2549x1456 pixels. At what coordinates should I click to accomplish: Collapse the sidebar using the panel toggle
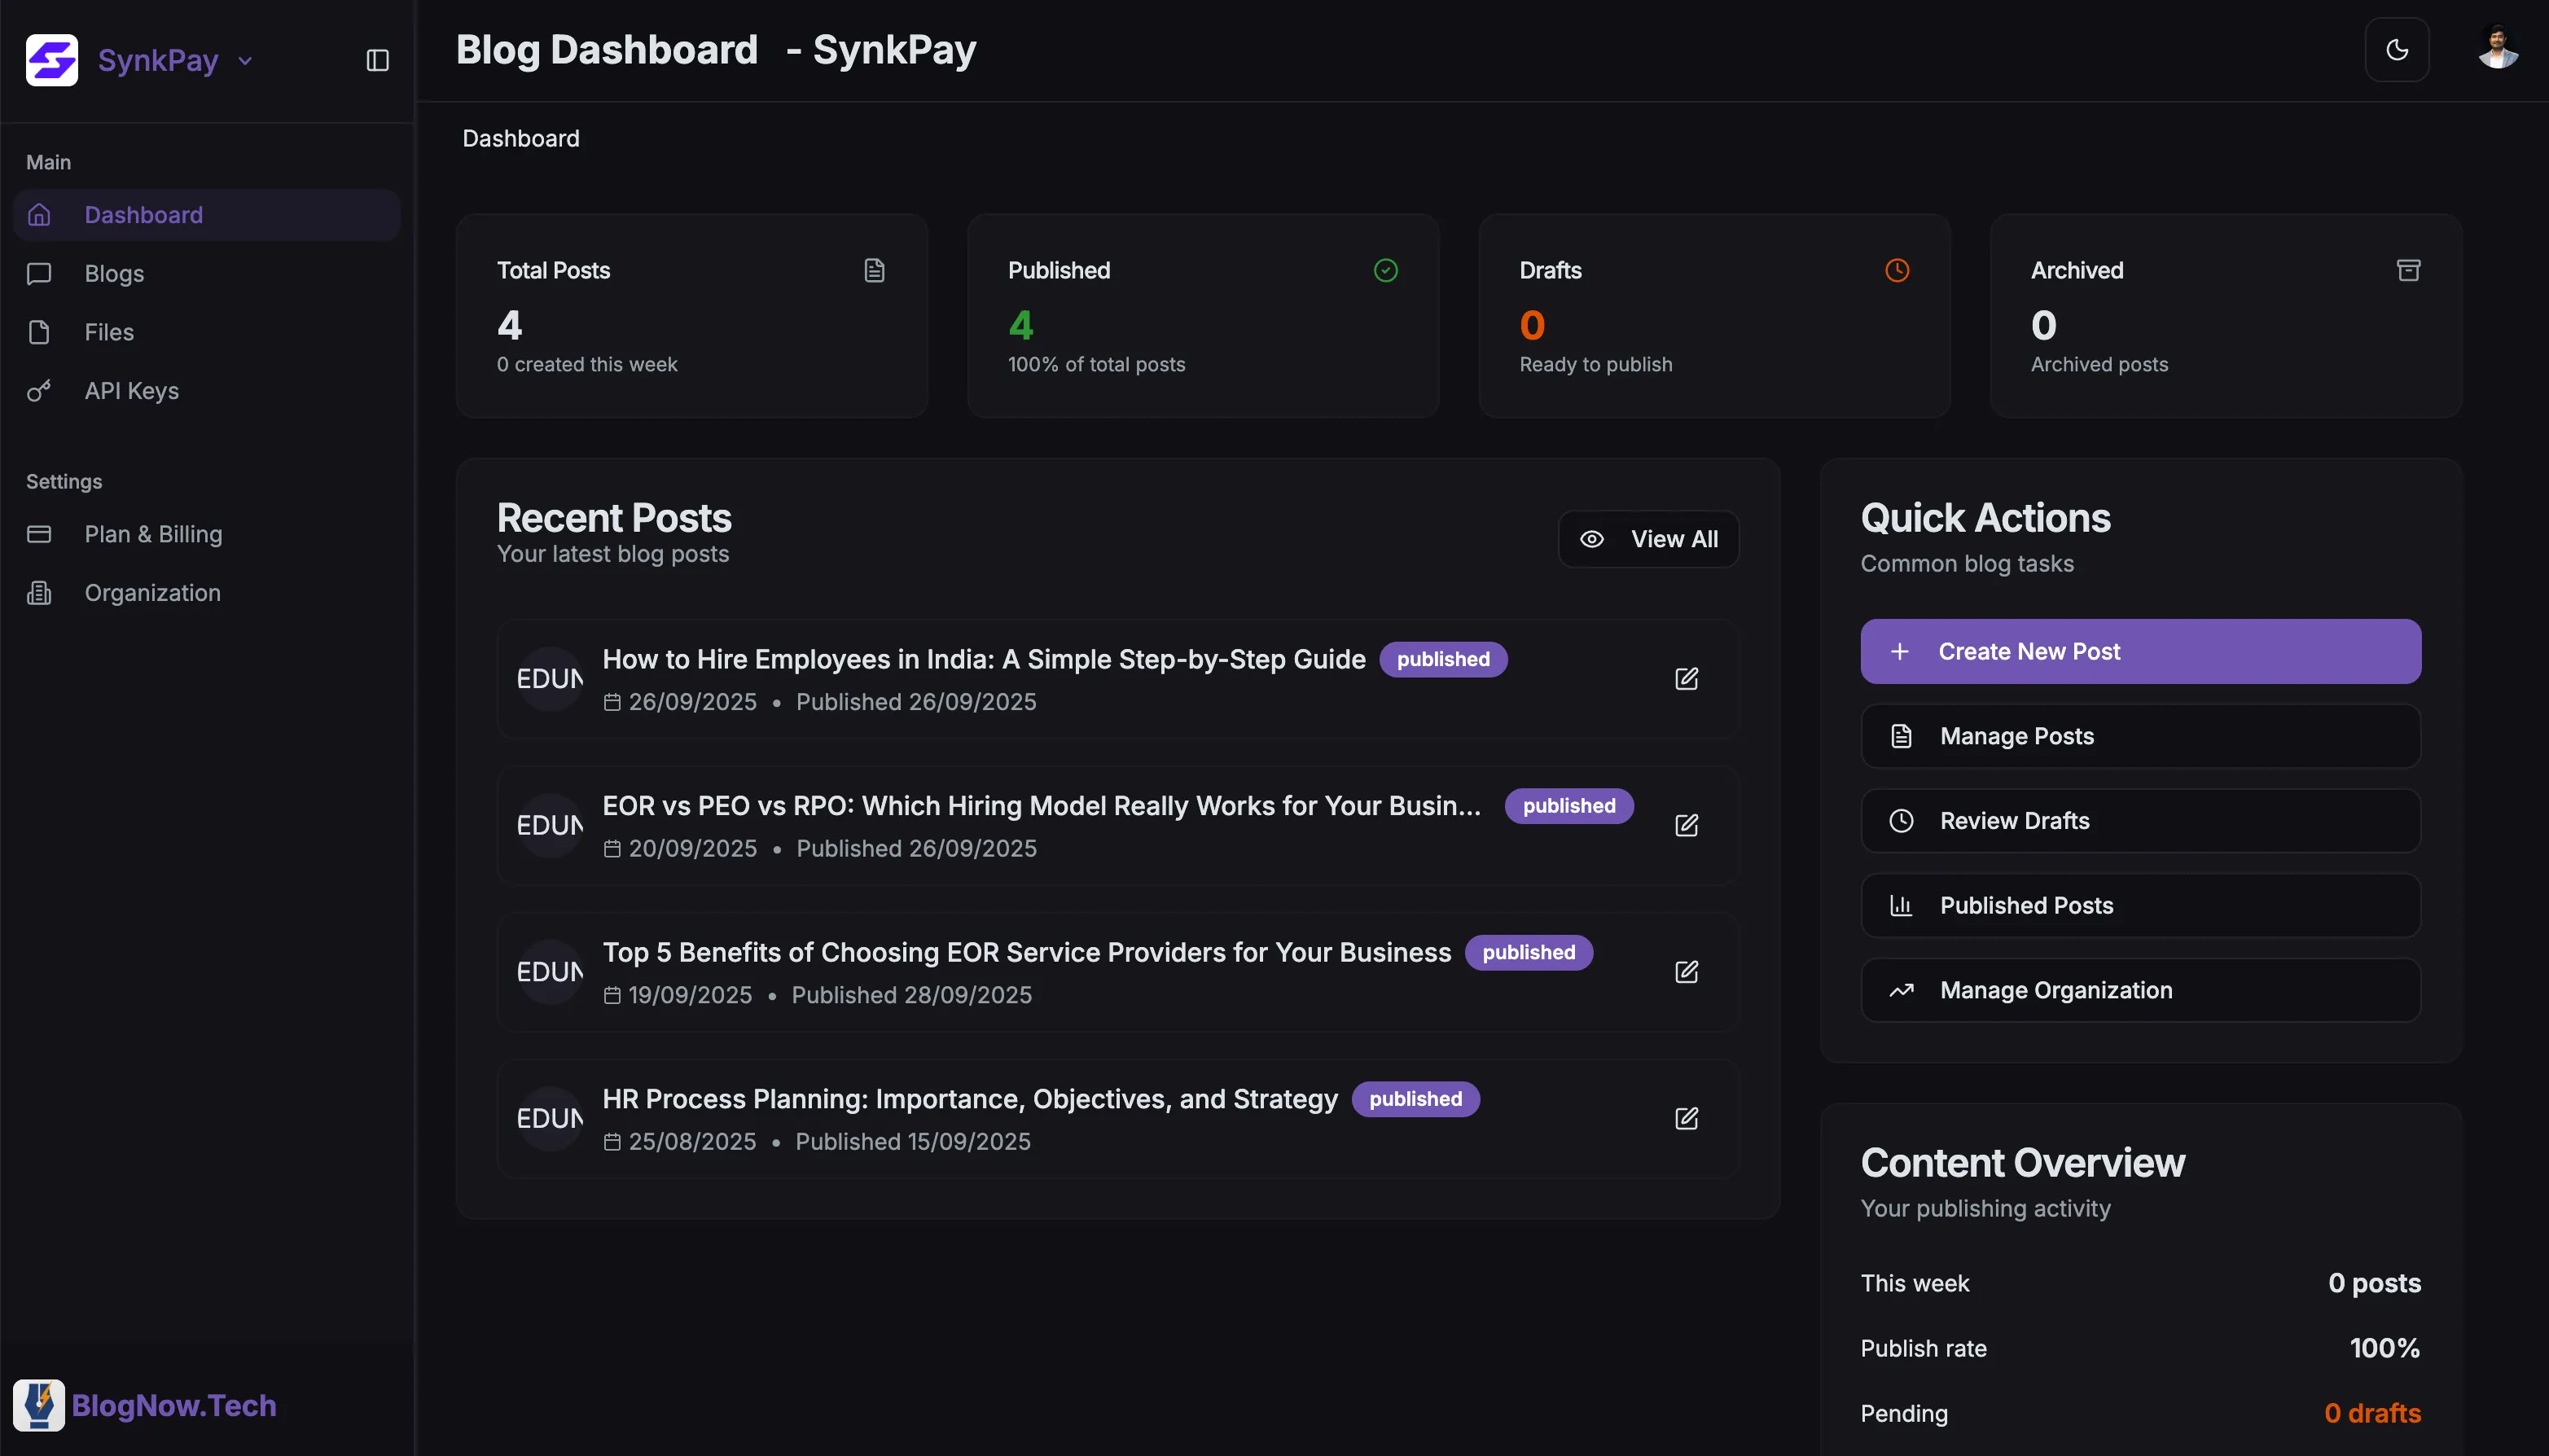point(377,60)
